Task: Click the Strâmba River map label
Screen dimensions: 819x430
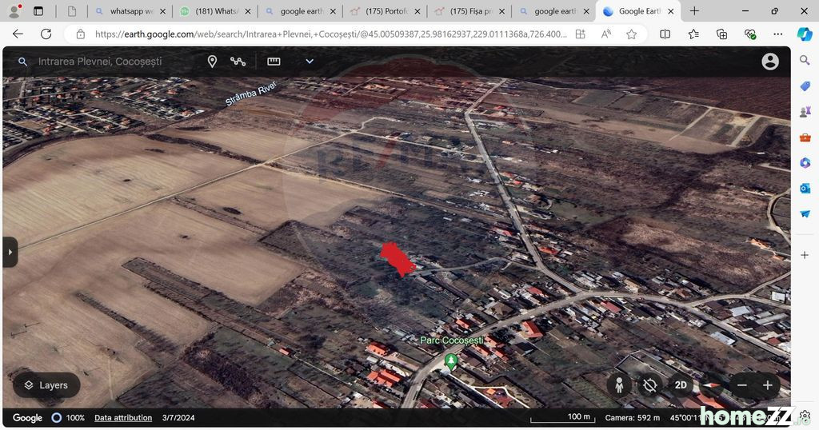Action: [251, 94]
